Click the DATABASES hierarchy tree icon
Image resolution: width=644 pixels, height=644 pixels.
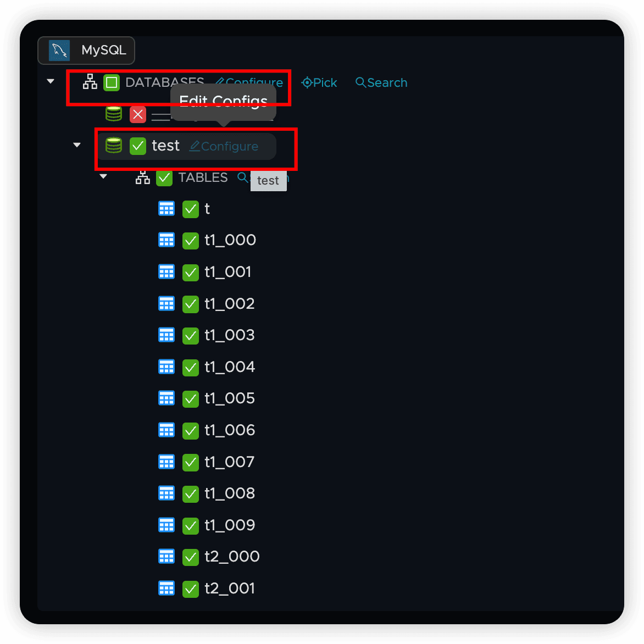pyautogui.click(x=90, y=82)
